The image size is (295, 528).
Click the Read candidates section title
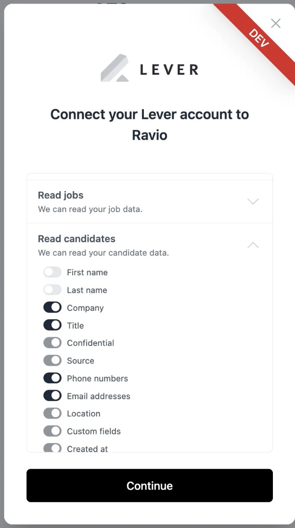(x=77, y=239)
